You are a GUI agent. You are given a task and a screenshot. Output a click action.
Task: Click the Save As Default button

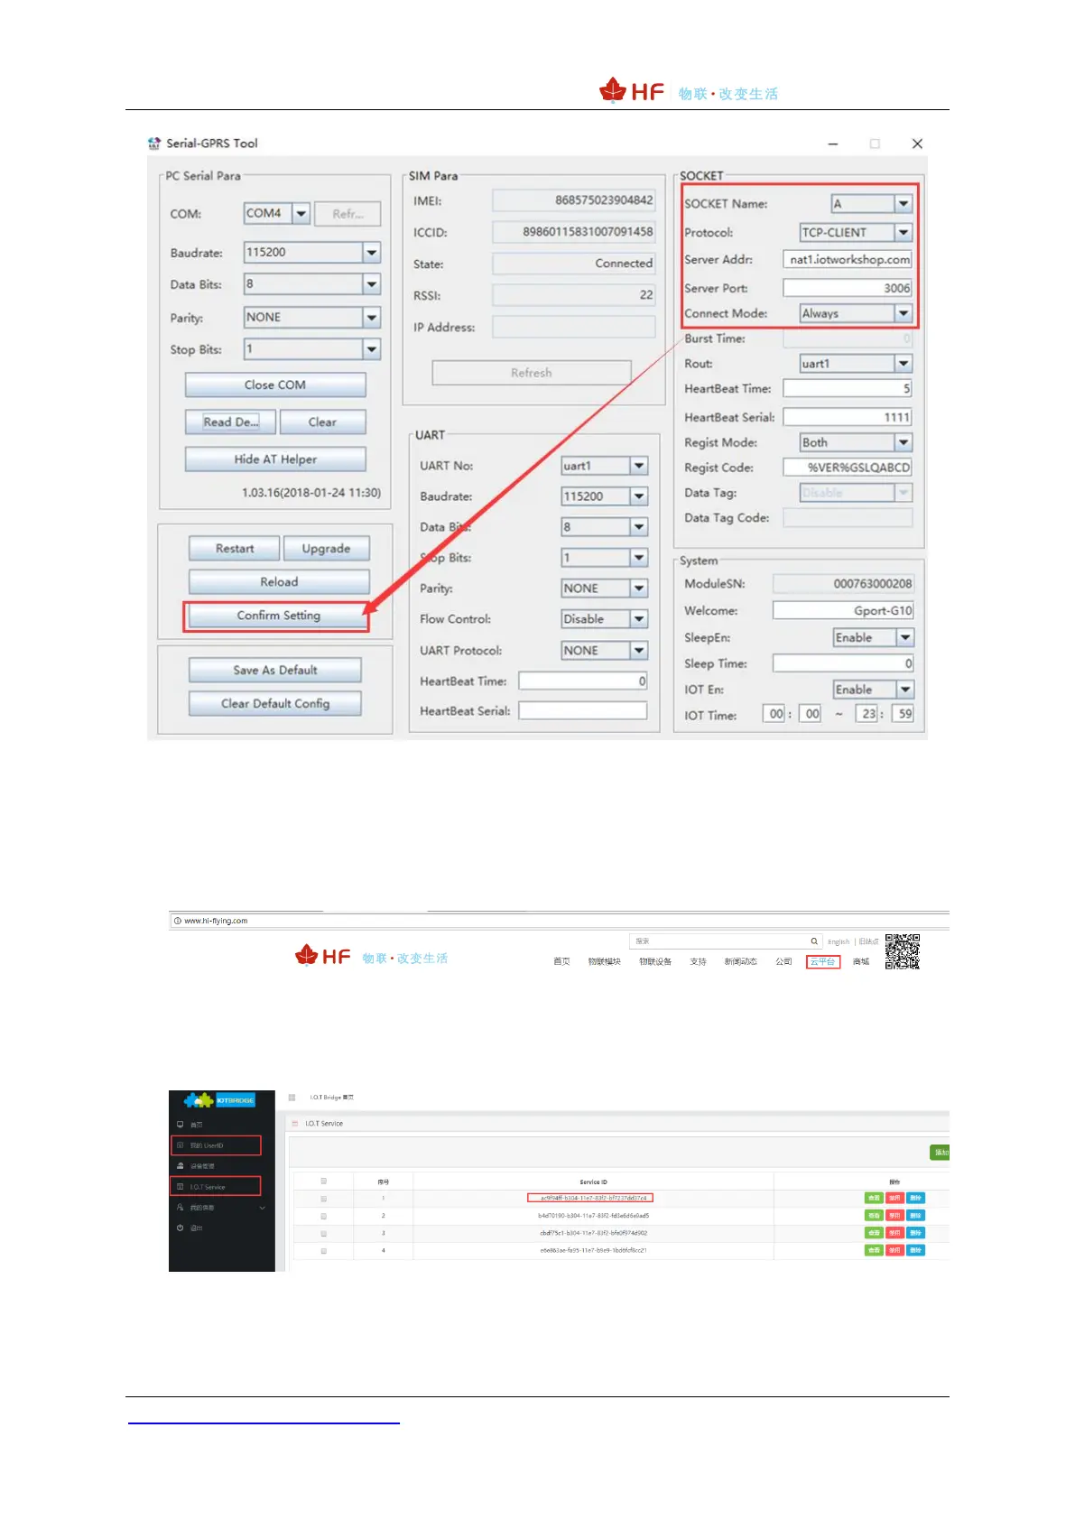coord(275,671)
